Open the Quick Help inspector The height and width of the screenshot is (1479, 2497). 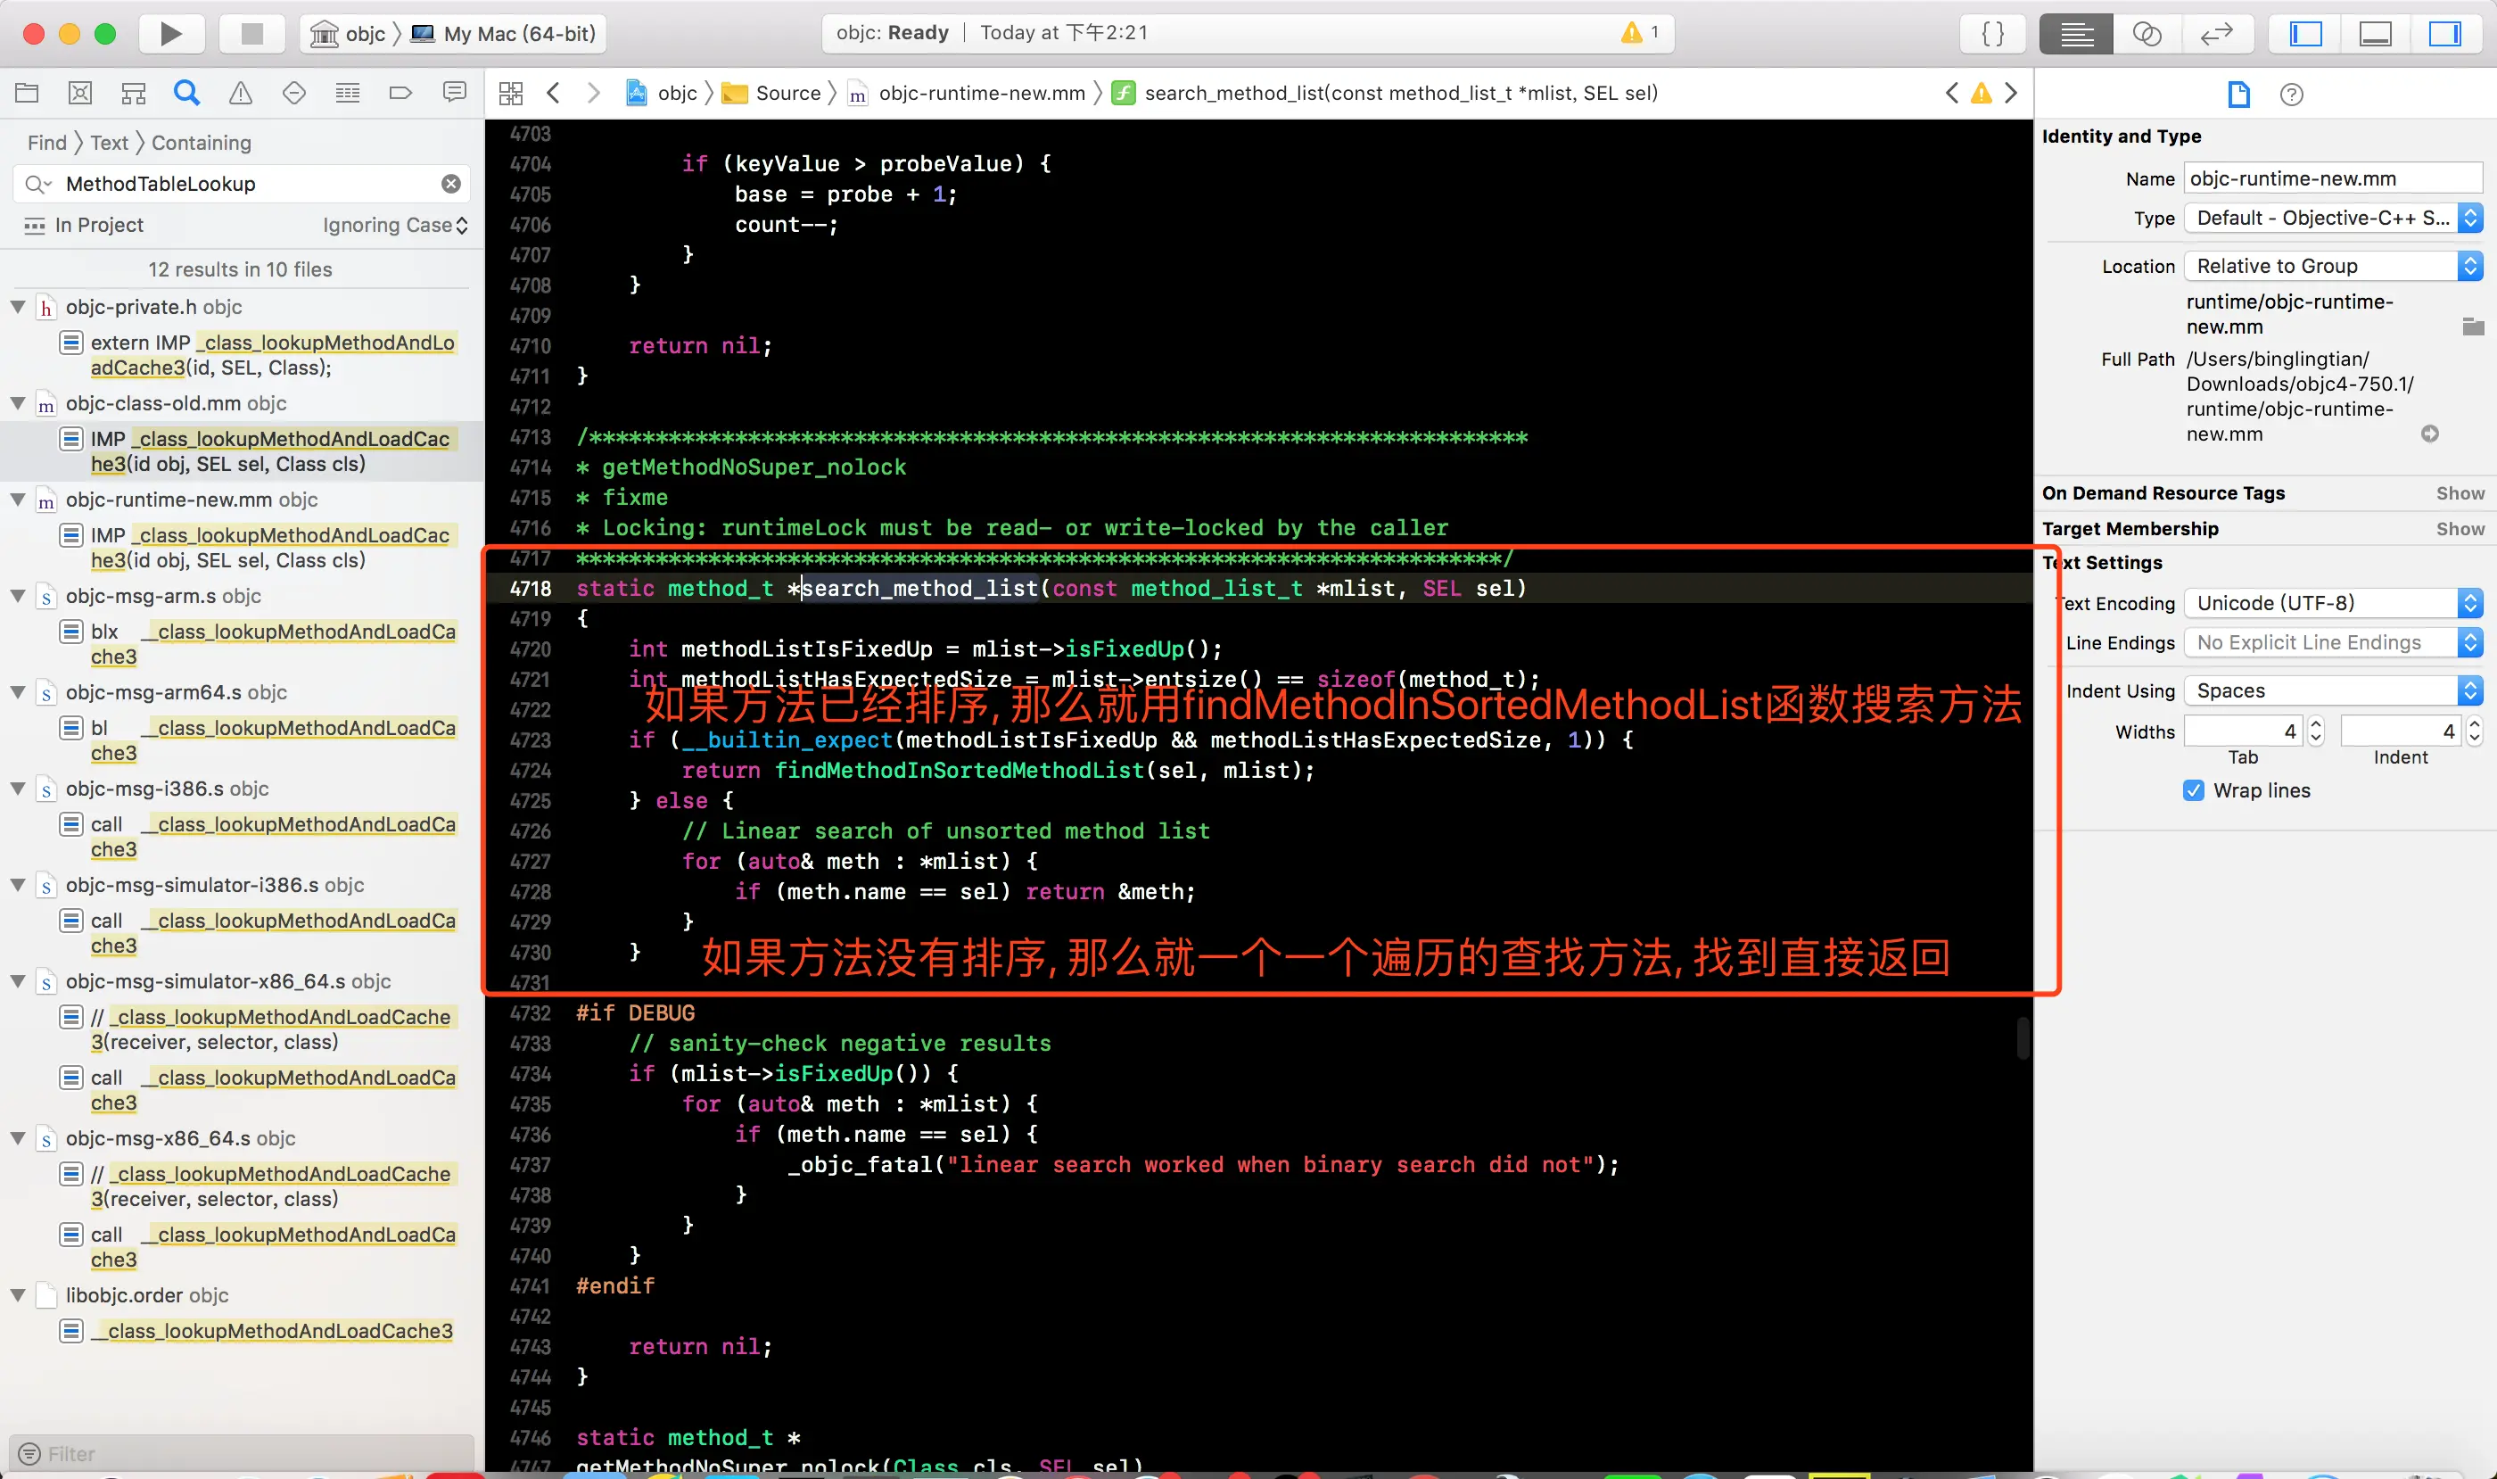click(2291, 95)
